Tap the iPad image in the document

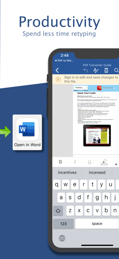coord(97,136)
